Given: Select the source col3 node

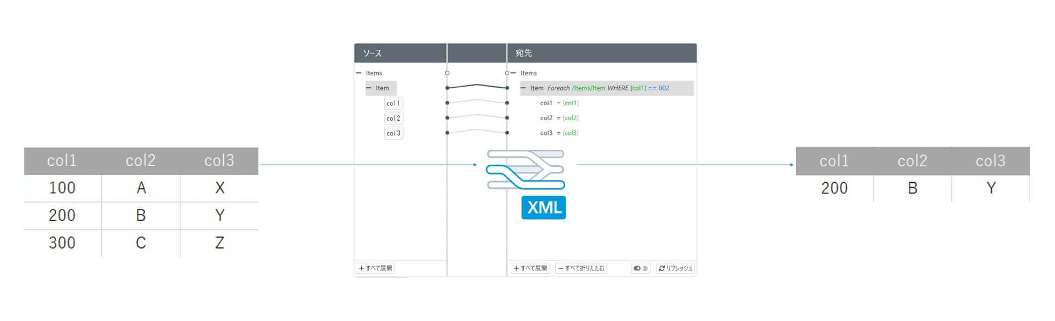Looking at the screenshot, I should tap(394, 133).
